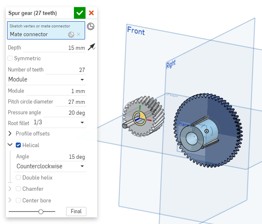The height and width of the screenshot is (224, 262).
Task: Tick the Chamfer checkbox
Action: point(18,189)
